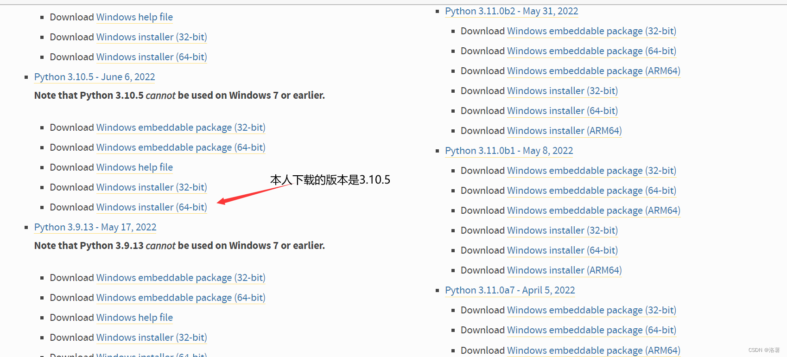Download 3.11.0b1 Windows installer (ARM64)

[564, 270]
